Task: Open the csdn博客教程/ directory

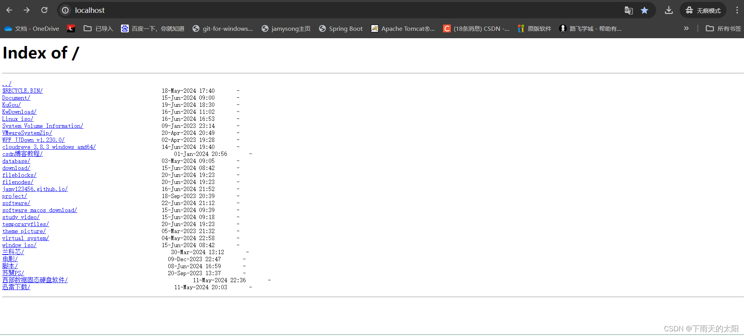Action: click(x=23, y=154)
